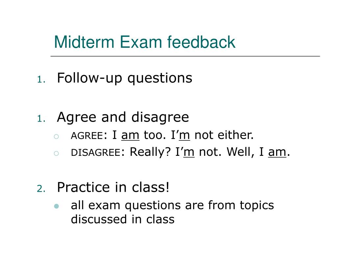
Task: Click the underlined 'am' in 'I am too'
Action: 130,135
